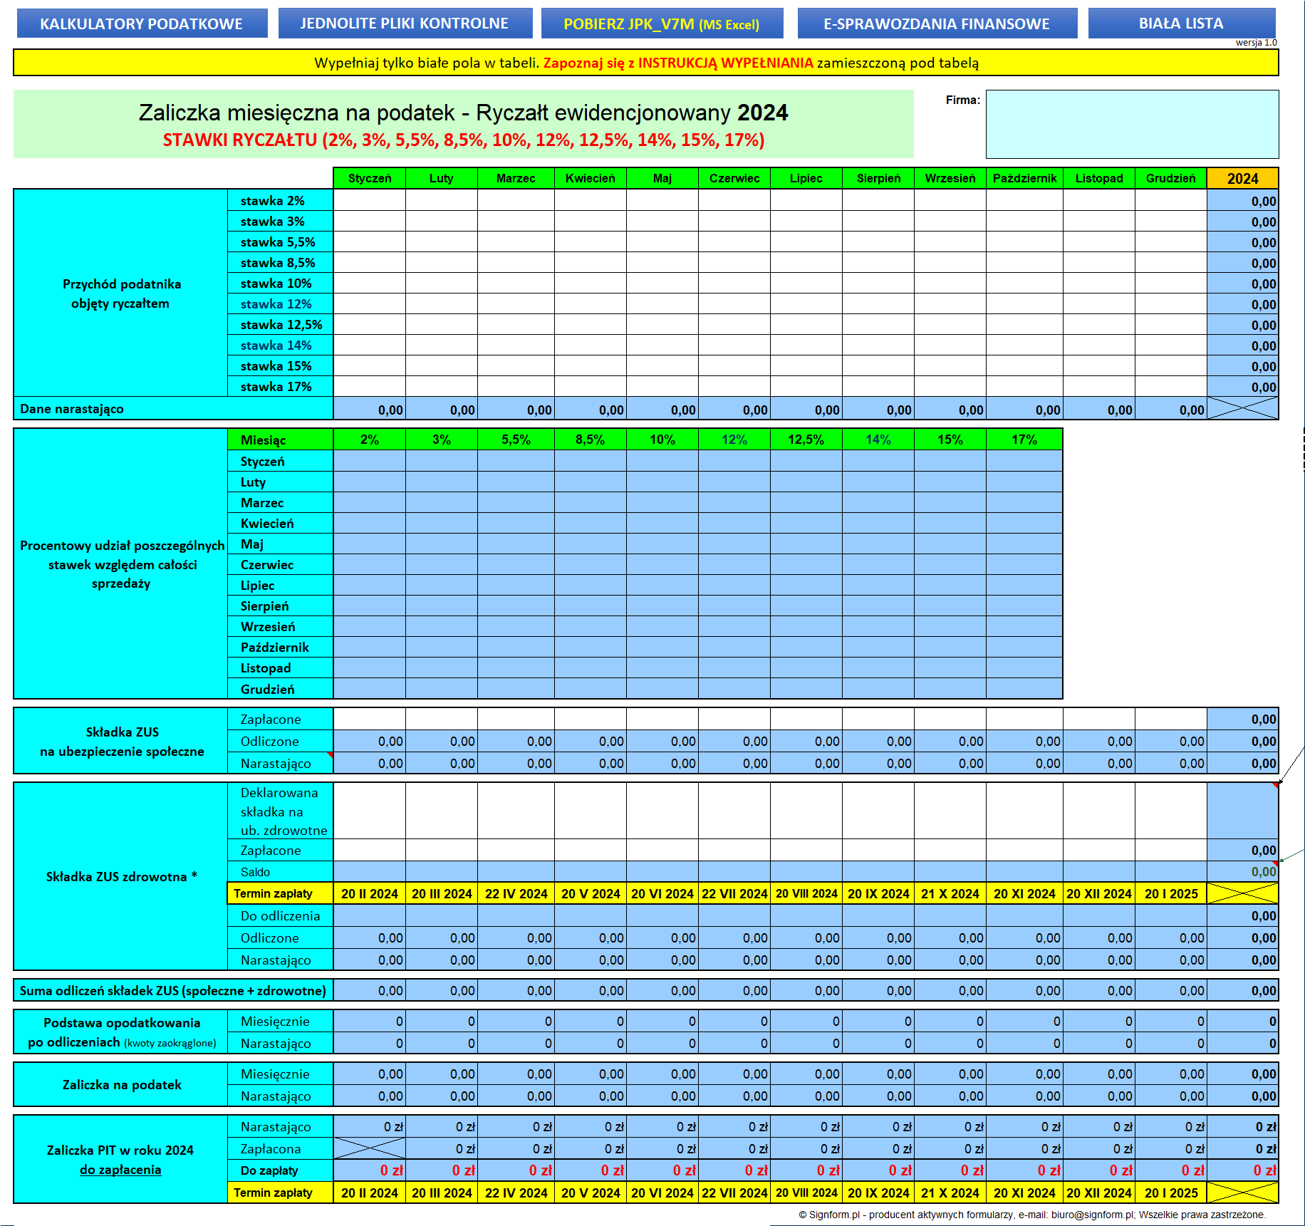Viewport: 1305px width, 1226px height.
Task: Click the 'Październik' row in percentage table
Action: tap(281, 647)
